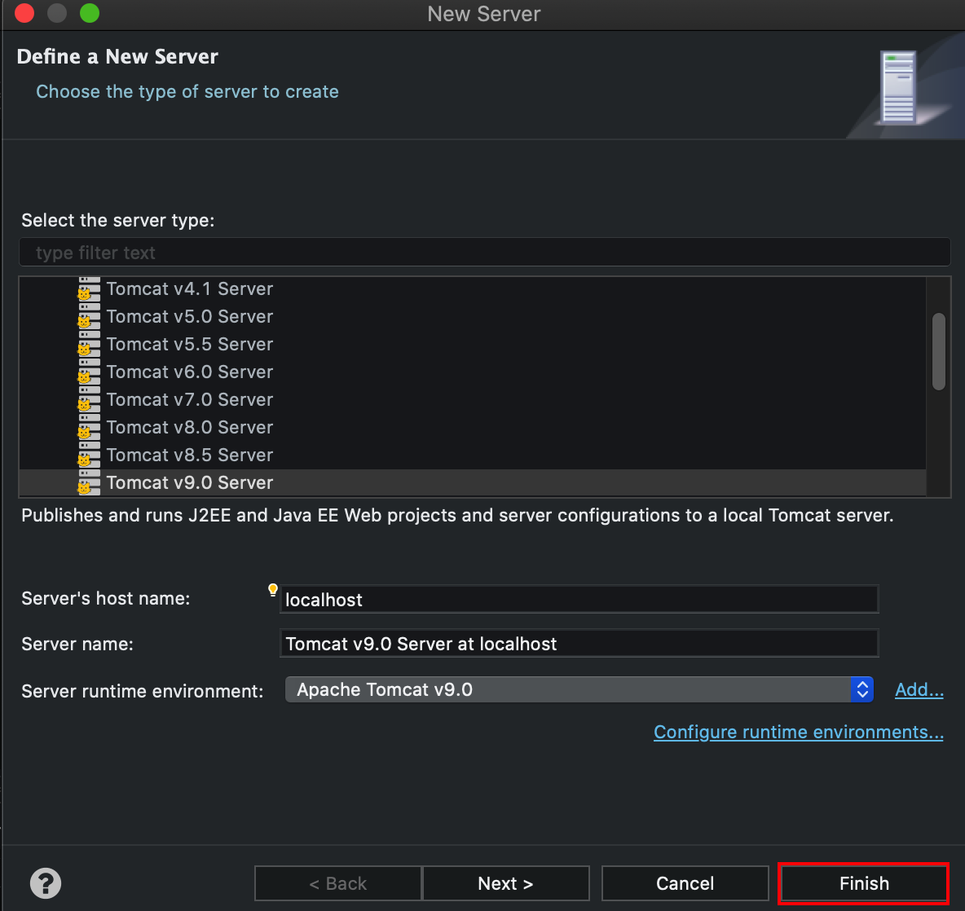Click the Next > button
965x911 pixels.
[506, 883]
